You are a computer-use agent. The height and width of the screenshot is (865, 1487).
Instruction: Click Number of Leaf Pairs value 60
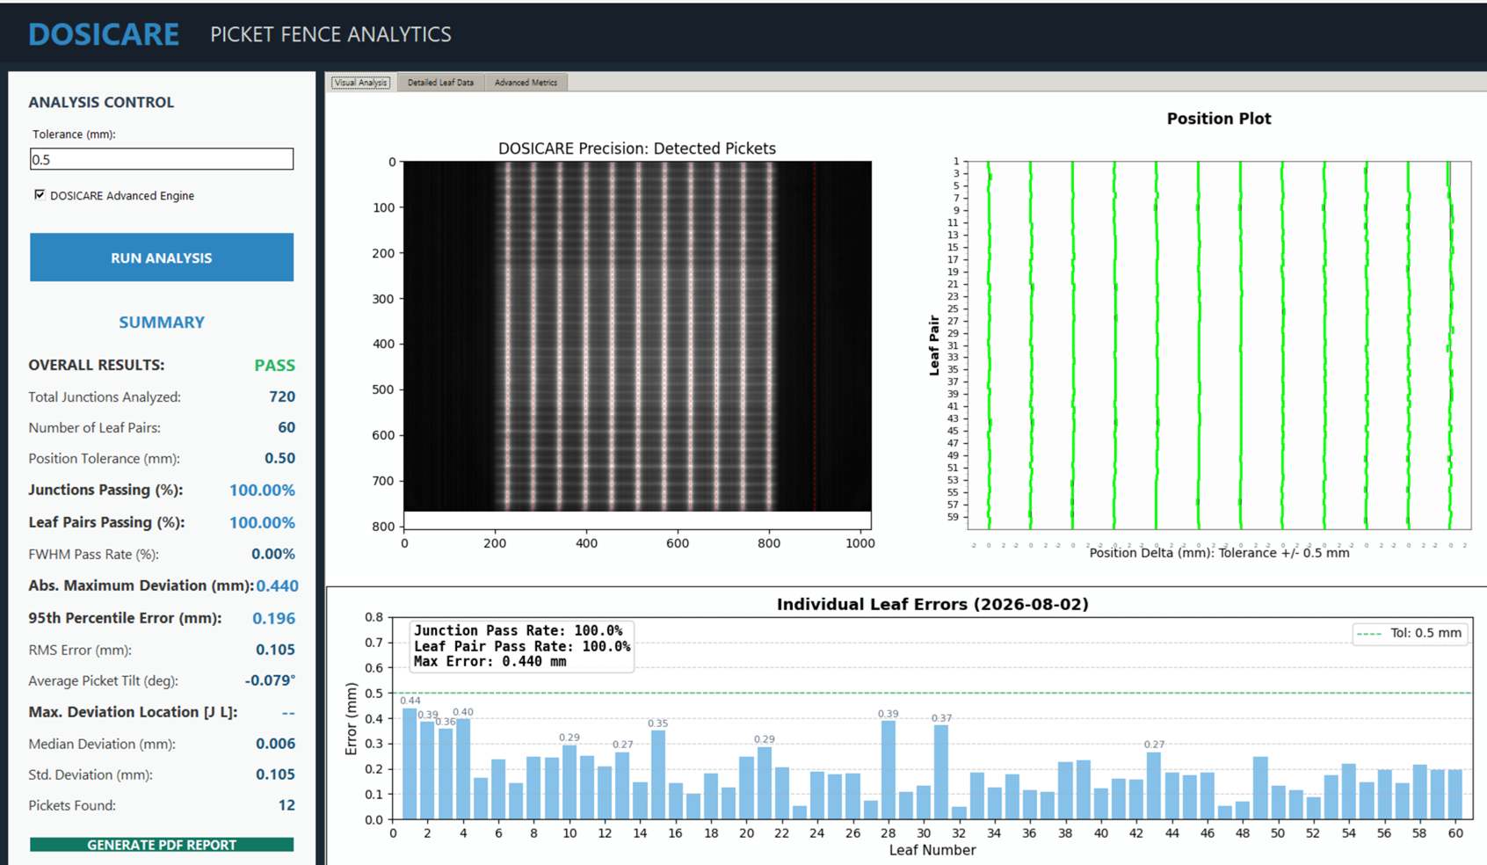pyautogui.click(x=287, y=427)
